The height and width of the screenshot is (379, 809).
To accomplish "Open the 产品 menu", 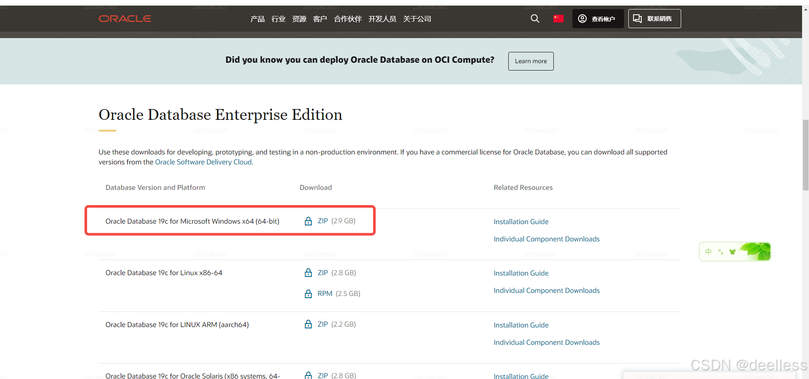I will [257, 19].
